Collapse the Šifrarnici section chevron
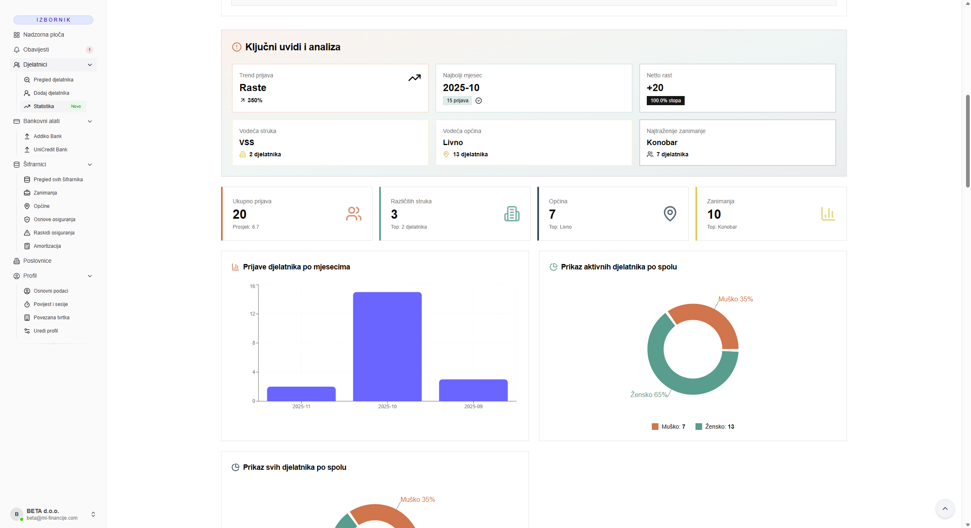This screenshot has height=528, width=971. coord(90,165)
